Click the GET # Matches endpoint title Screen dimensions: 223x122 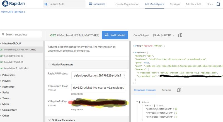pos(75,35)
